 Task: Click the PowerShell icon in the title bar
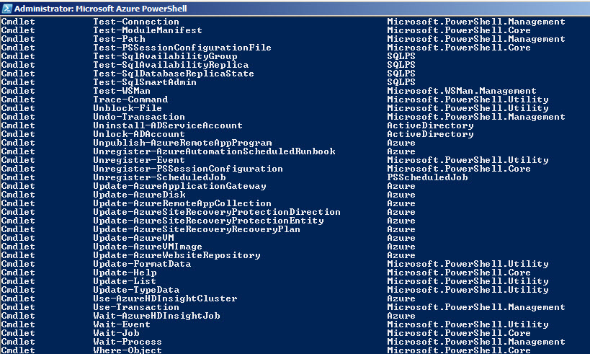tap(6, 6)
